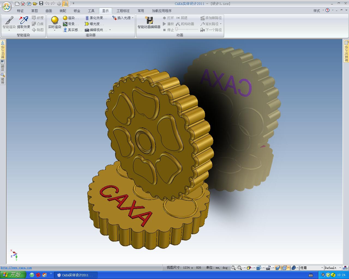Viewport: 349px width, 279px height.
Task: Click the 纹理 texture button
Action: (38, 18)
